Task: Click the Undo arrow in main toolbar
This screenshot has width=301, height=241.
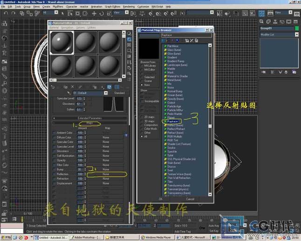Action: coord(5,13)
